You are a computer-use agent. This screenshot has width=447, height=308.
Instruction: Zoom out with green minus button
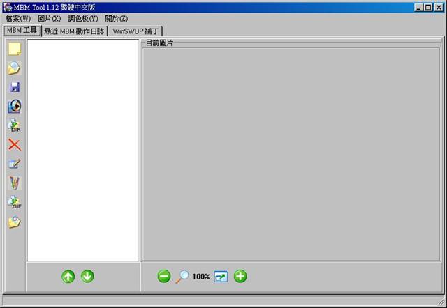coord(164,276)
